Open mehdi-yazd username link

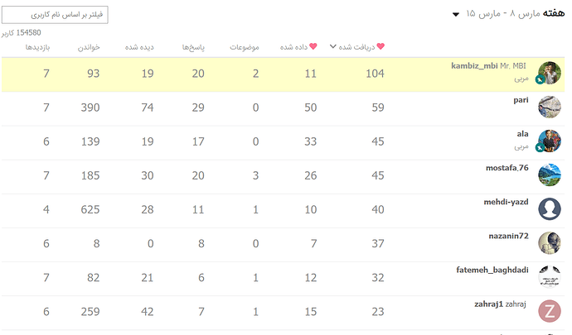[506, 202]
